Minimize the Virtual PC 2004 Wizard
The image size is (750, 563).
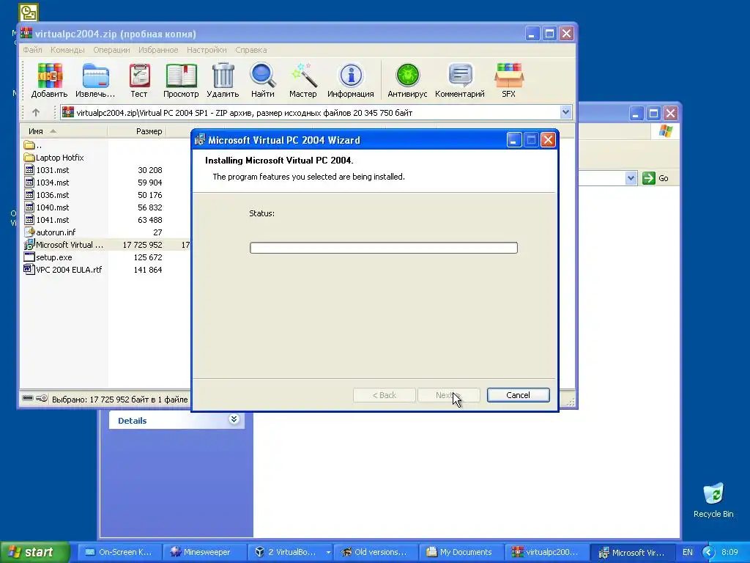514,140
